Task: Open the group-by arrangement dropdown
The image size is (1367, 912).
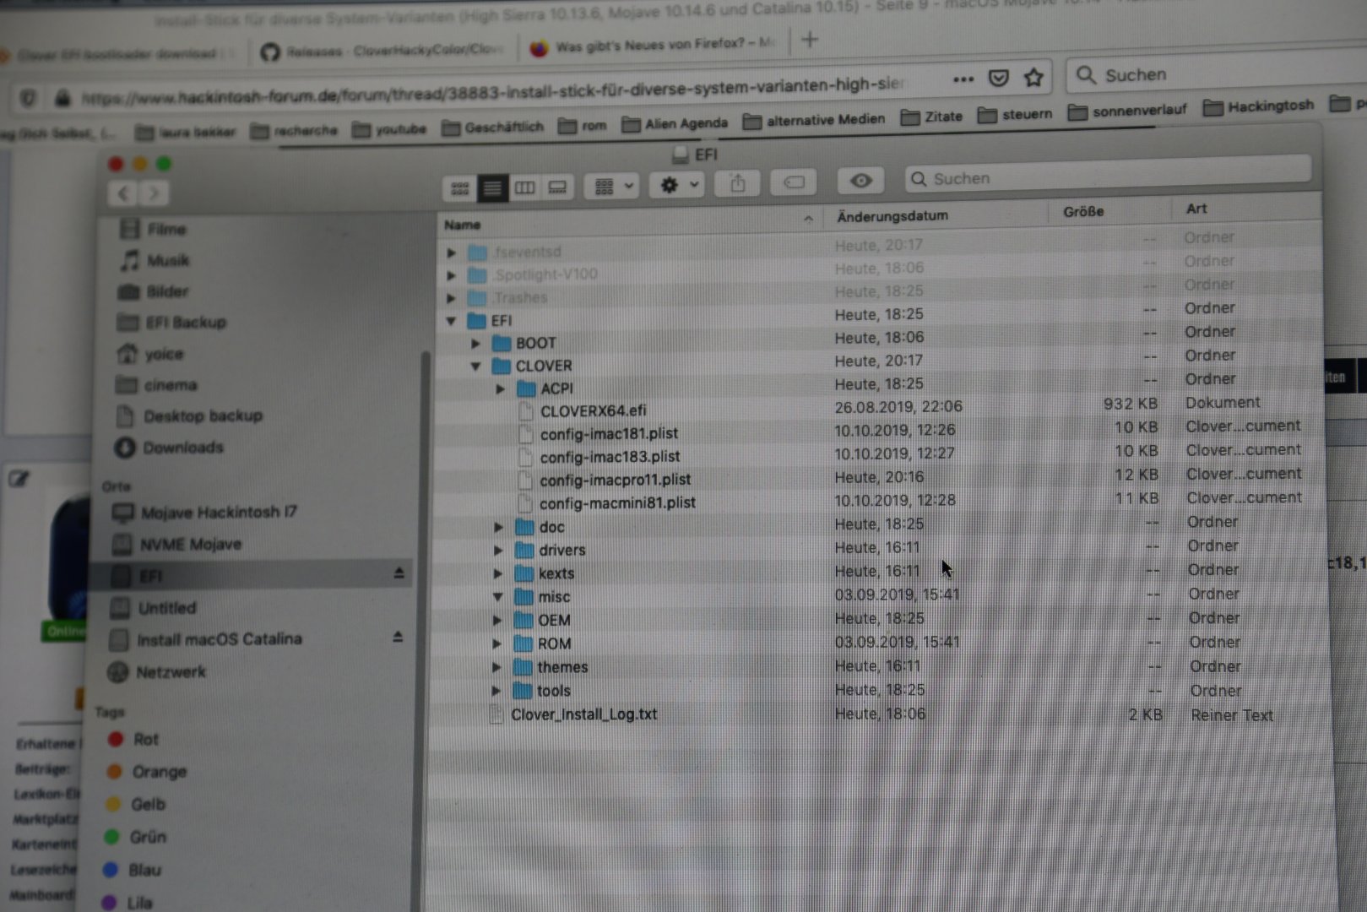Action: [x=613, y=186]
